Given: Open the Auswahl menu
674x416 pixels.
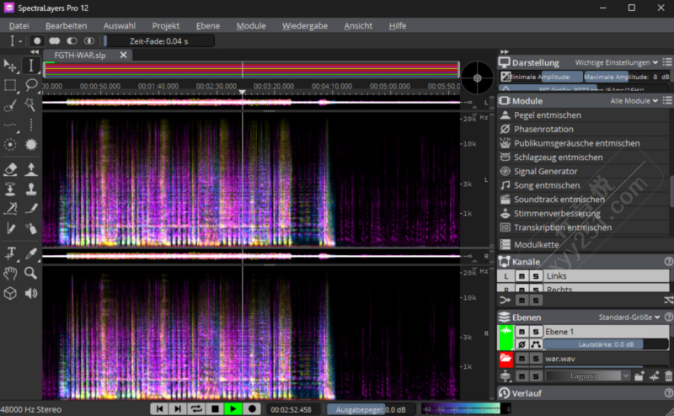Looking at the screenshot, I should [120, 26].
